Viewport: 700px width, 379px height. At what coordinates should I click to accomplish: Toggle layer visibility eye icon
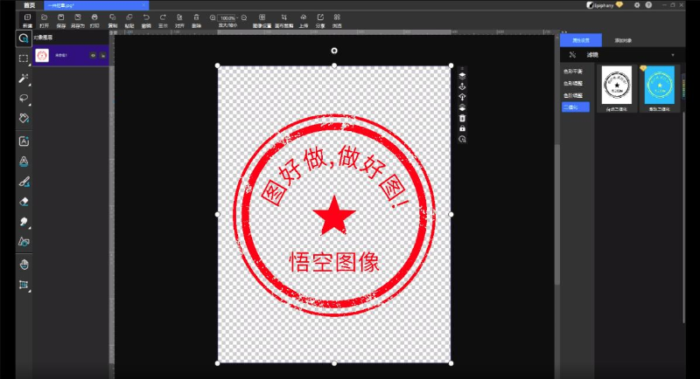[x=92, y=56]
